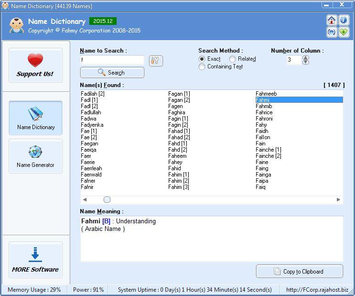Screen dimensions: 355x296
Task: Click the Name Meaning text area
Action: [212, 239]
